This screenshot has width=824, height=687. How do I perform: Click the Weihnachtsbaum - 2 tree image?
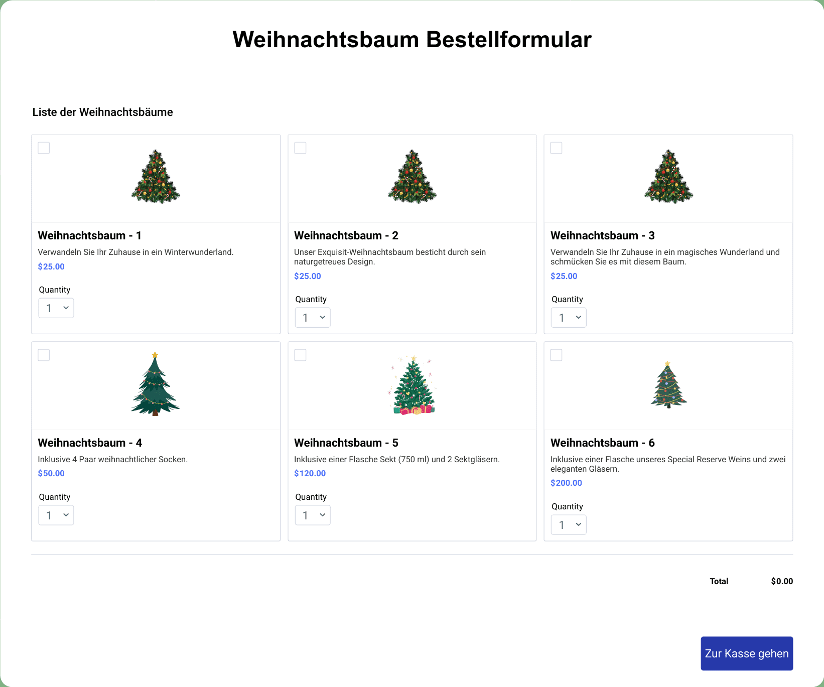tap(412, 176)
